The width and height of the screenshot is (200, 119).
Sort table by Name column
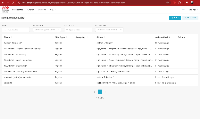click(x=11, y=37)
